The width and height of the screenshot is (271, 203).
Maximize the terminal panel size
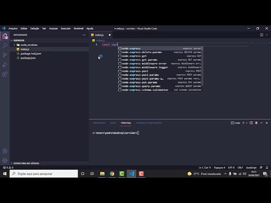pyautogui.click(x=262, y=123)
